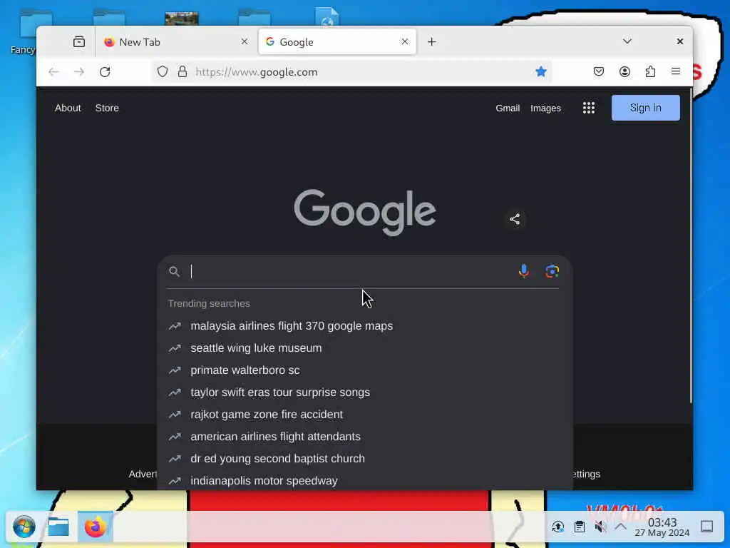Reload the current page

click(x=105, y=72)
